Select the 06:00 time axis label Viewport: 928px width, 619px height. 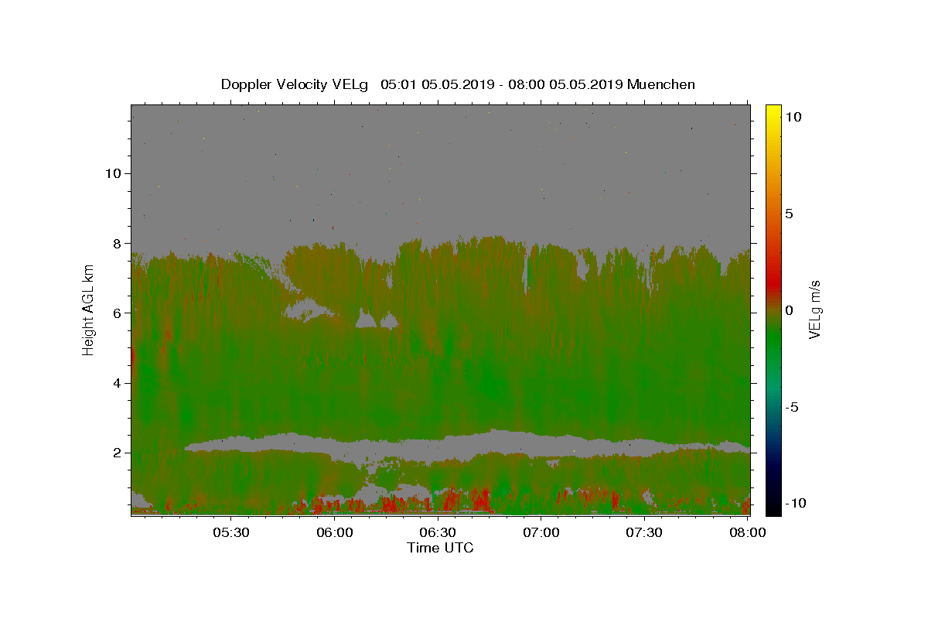click(x=335, y=532)
